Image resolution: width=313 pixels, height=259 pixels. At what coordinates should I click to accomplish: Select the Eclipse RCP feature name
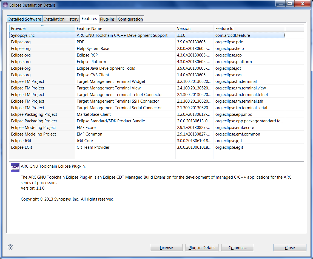point(87,55)
